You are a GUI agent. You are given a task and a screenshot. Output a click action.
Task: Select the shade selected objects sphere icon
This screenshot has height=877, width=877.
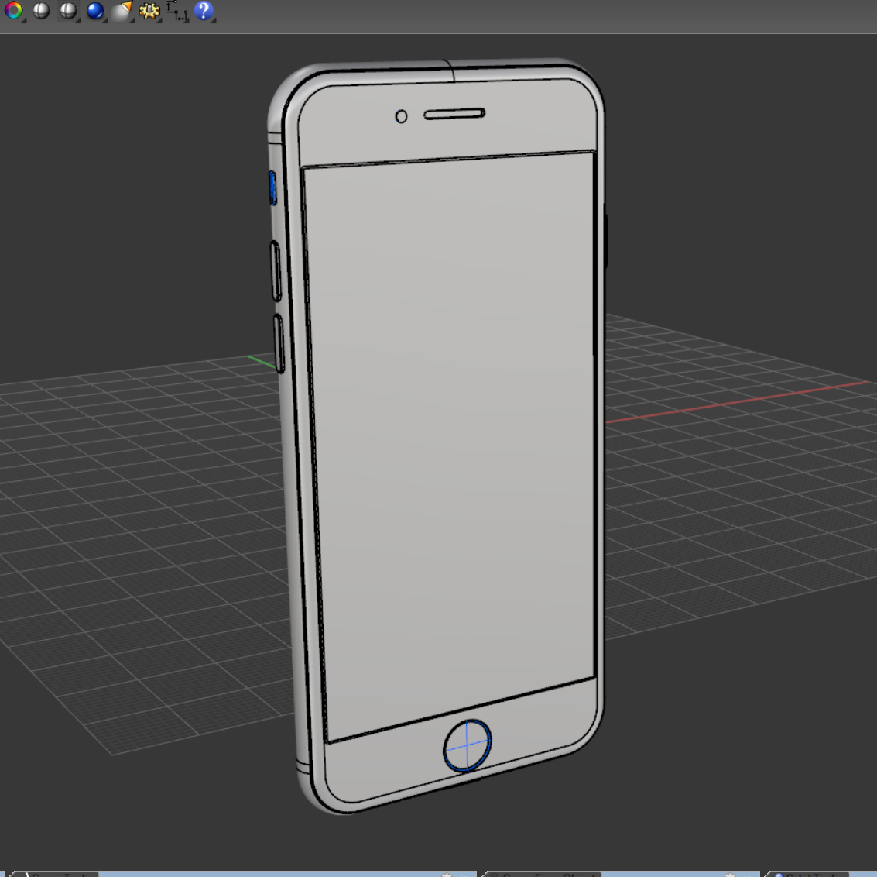(x=68, y=10)
